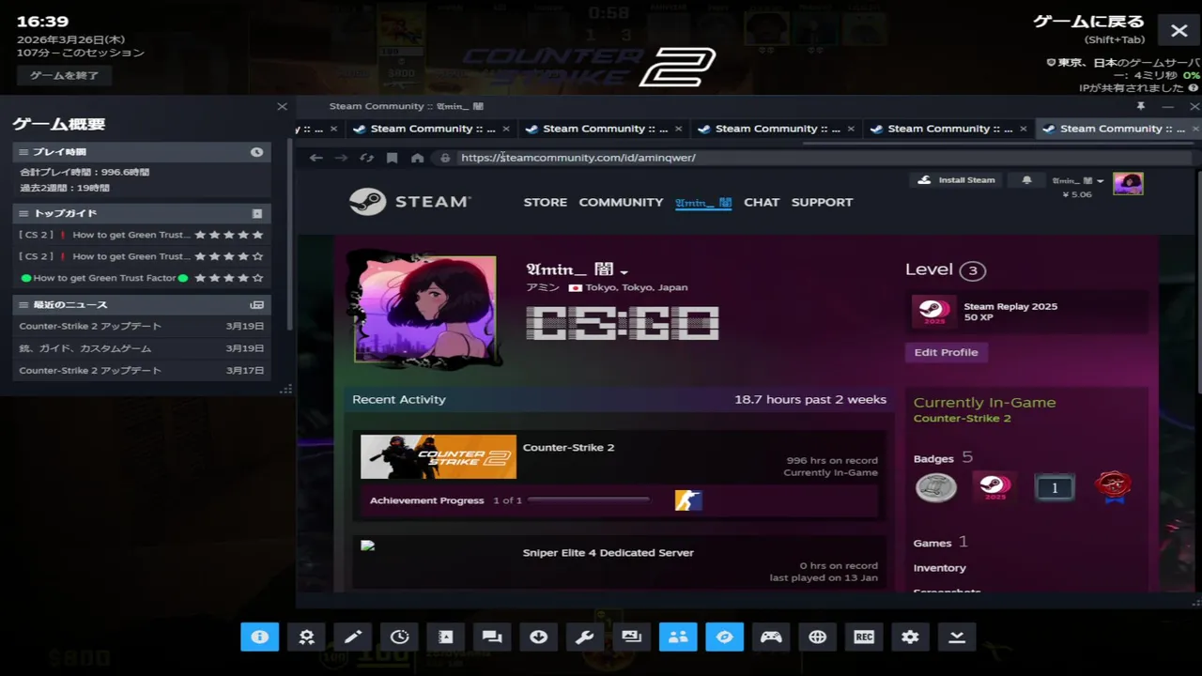Open the discussions chat bubbles icon
Screen dimensions: 1202x676
pyautogui.click(x=492, y=637)
